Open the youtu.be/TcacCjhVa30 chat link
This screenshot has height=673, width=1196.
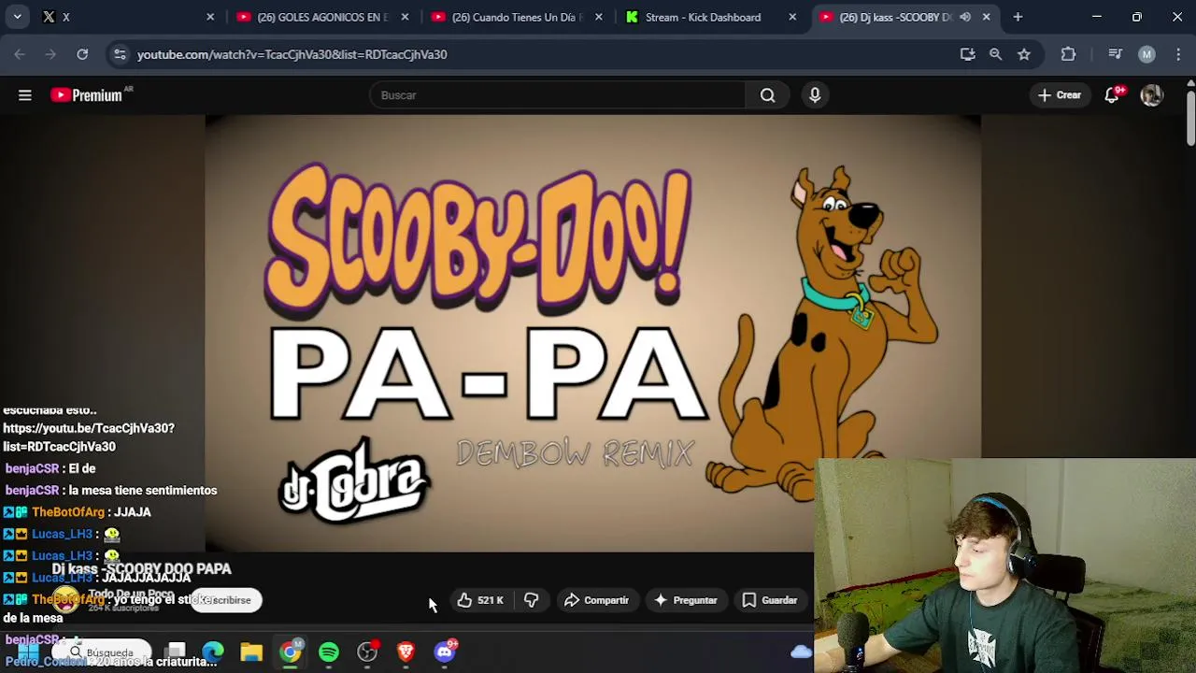pos(89,437)
